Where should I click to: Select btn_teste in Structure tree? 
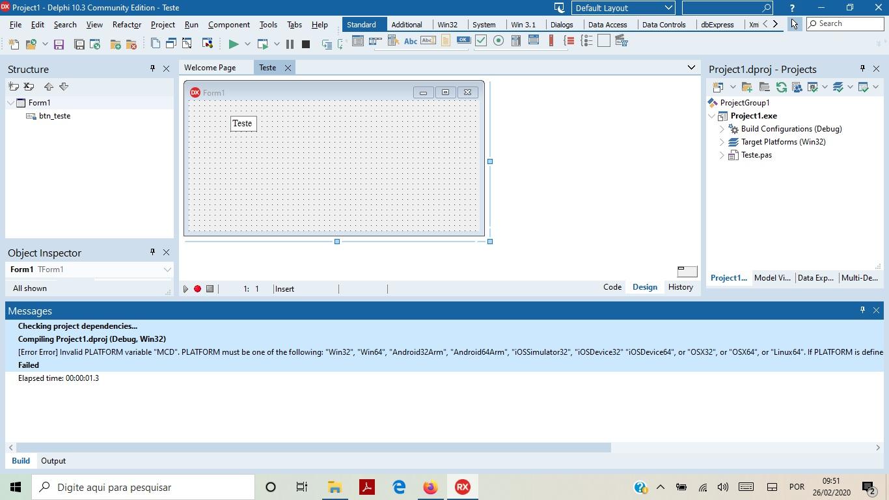55,116
